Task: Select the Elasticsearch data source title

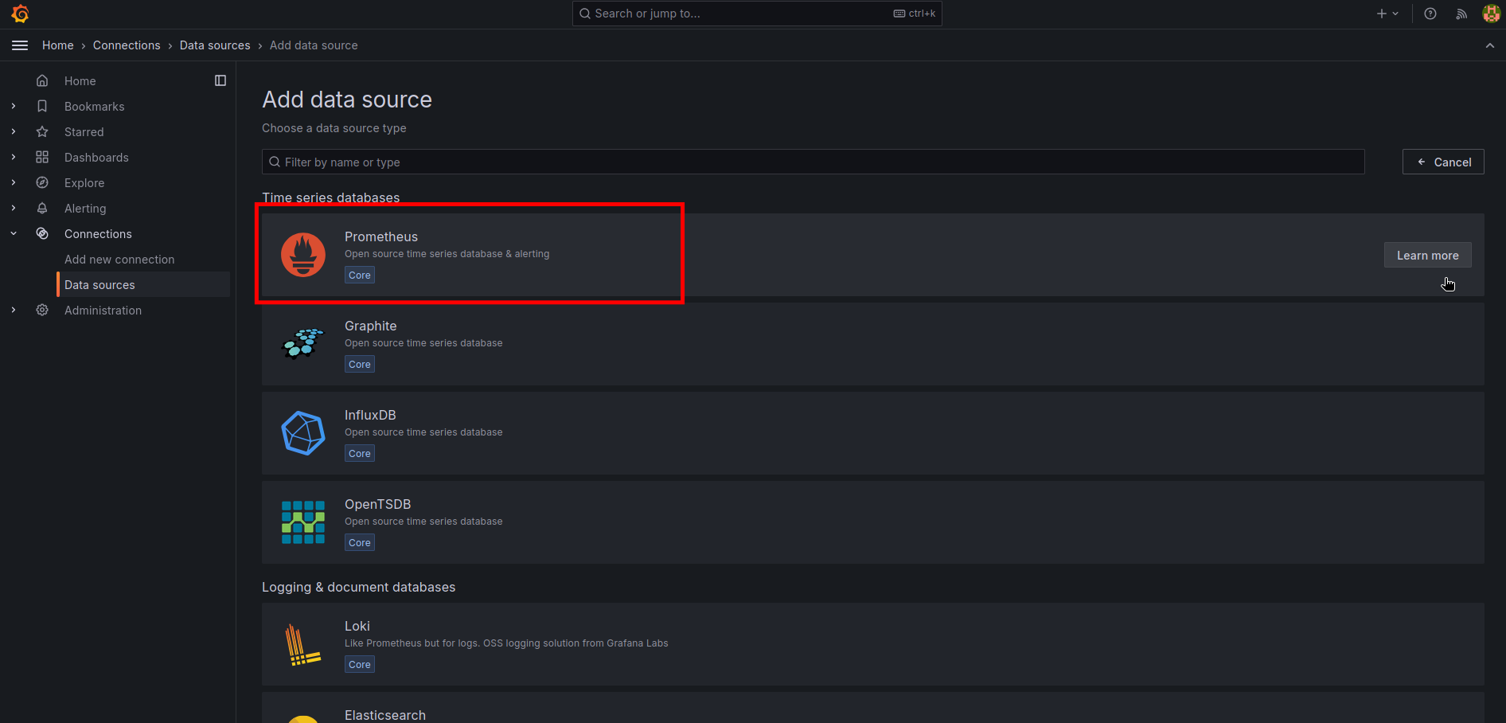Action: 385,715
